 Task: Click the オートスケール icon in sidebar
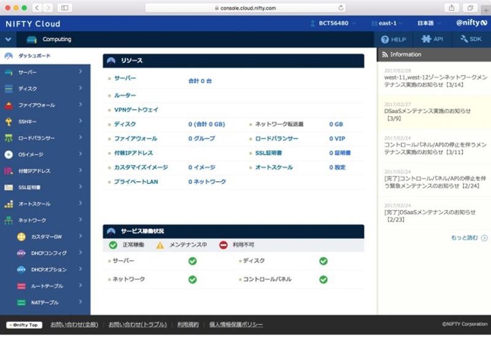click(9, 204)
